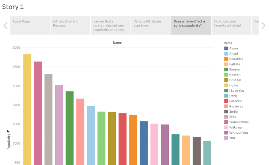Click the Home legend color swatch
The height and width of the screenshot is (165, 269).
point(226,85)
